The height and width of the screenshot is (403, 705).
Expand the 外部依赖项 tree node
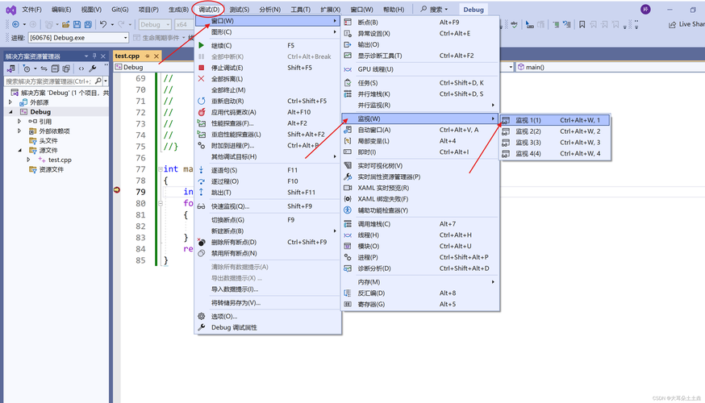pyautogui.click(x=19, y=131)
